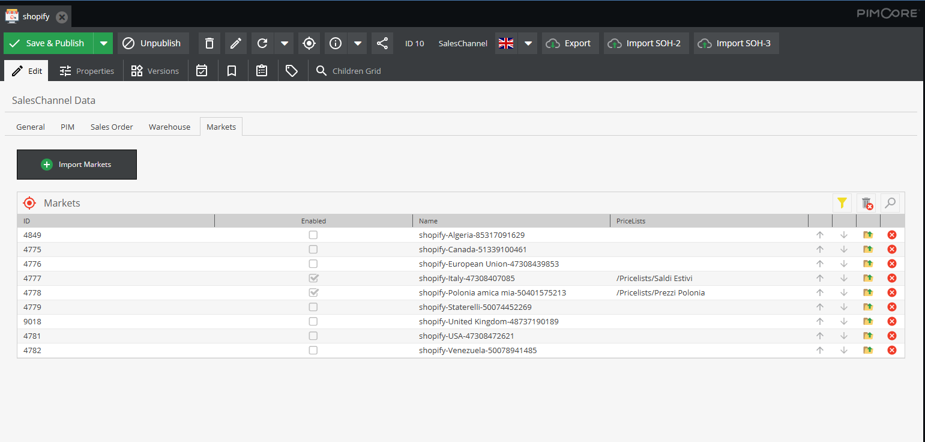Click the Reload icon in the toolbar

[x=262, y=43]
